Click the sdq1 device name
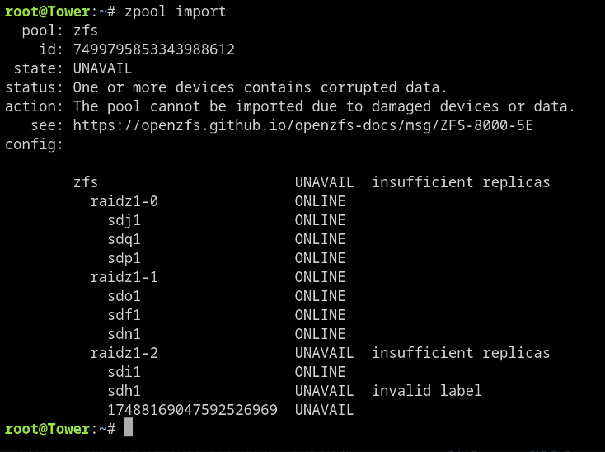Screen dimensions: 605x452 coord(124,239)
